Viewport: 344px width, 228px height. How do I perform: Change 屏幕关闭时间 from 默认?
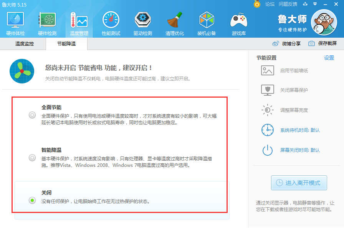(x=301, y=150)
